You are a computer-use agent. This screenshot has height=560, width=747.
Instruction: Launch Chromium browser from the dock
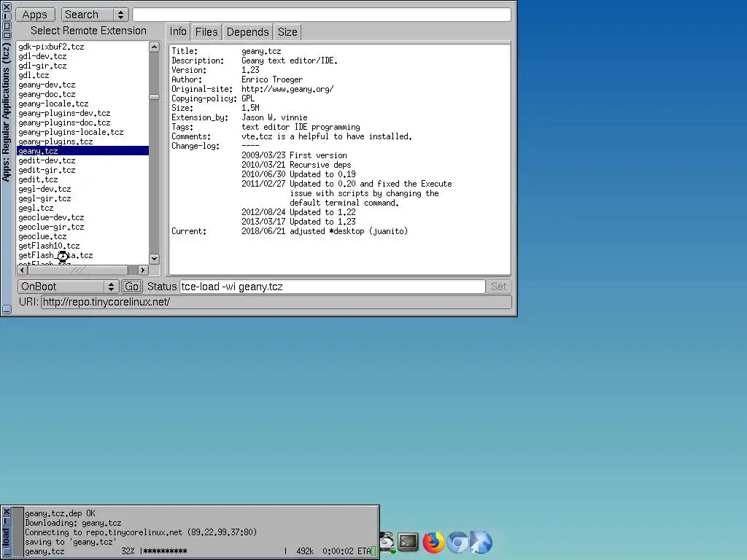(x=457, y=542)
